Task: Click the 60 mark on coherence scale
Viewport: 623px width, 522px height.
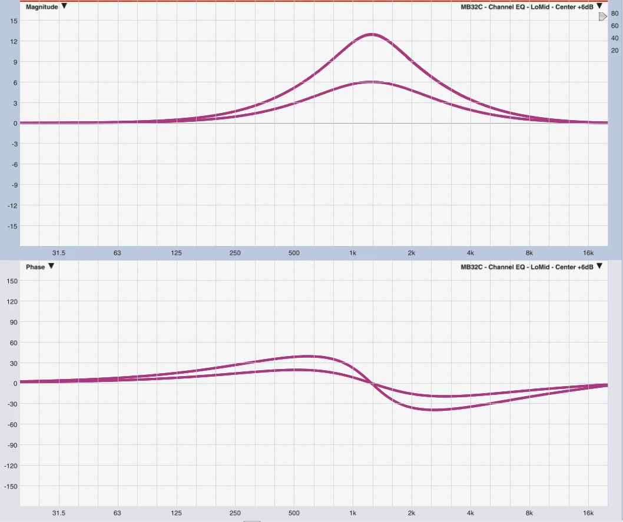Action: click(615, 26)
